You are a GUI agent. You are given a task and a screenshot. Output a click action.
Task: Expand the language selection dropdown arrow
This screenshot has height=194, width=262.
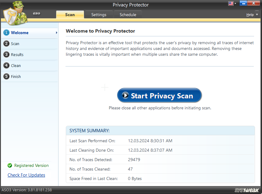(235, 3)
